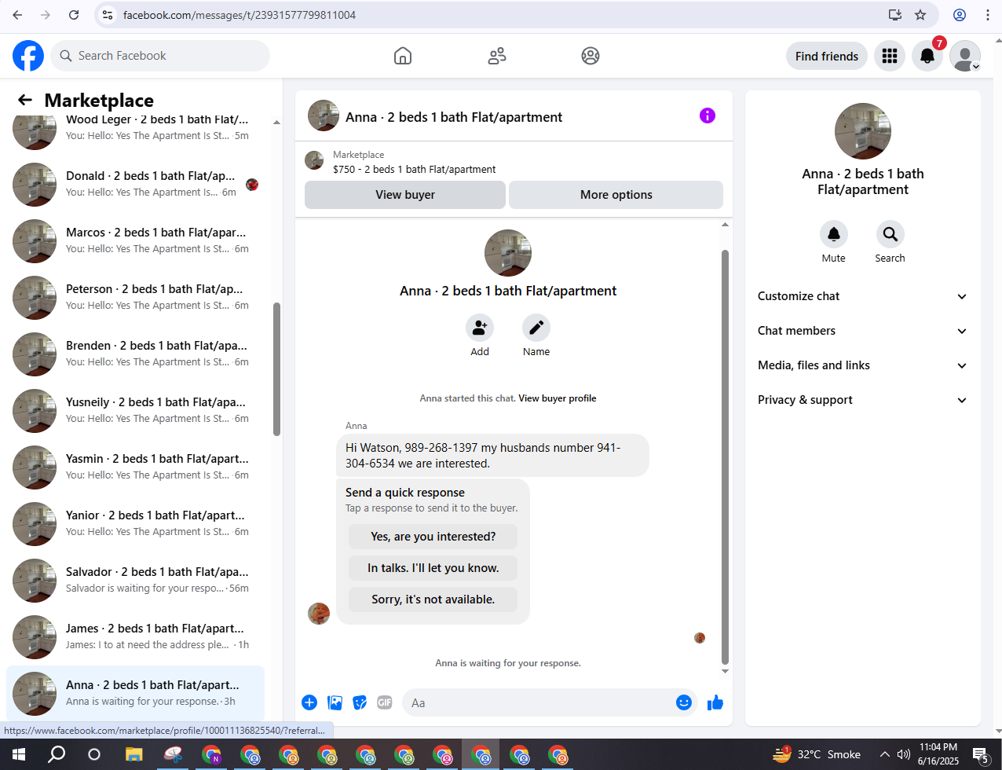Send quick reply 'In talks. I'll let you know.'
Image resolution: width=1002 pixels, height=770 pixels.
pos(433,568)
